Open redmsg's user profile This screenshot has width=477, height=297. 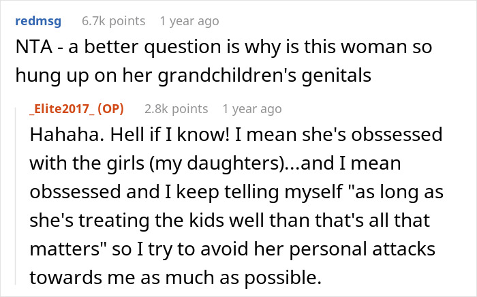36,21
